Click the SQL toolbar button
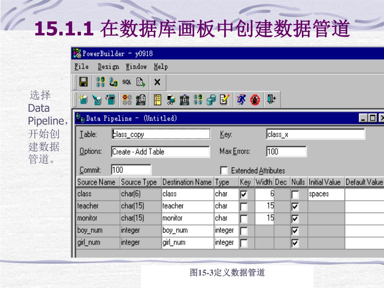 coord(127,82)
